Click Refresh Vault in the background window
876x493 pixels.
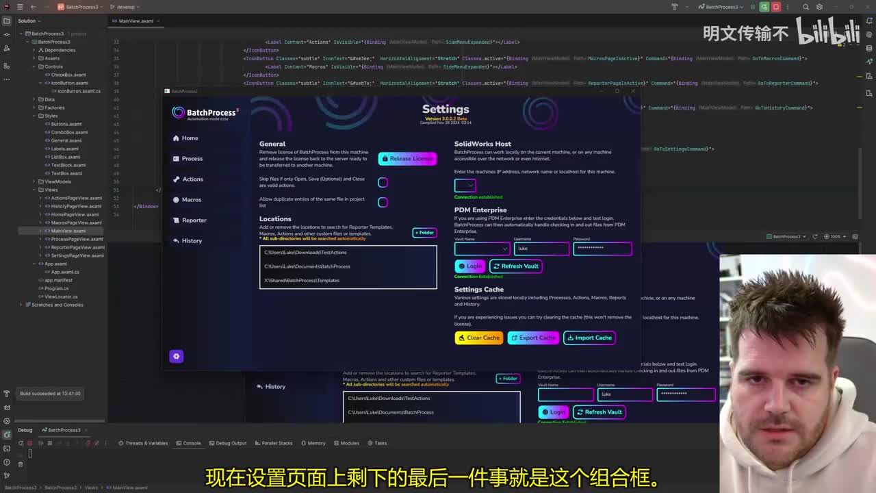[x=599, y=412]
